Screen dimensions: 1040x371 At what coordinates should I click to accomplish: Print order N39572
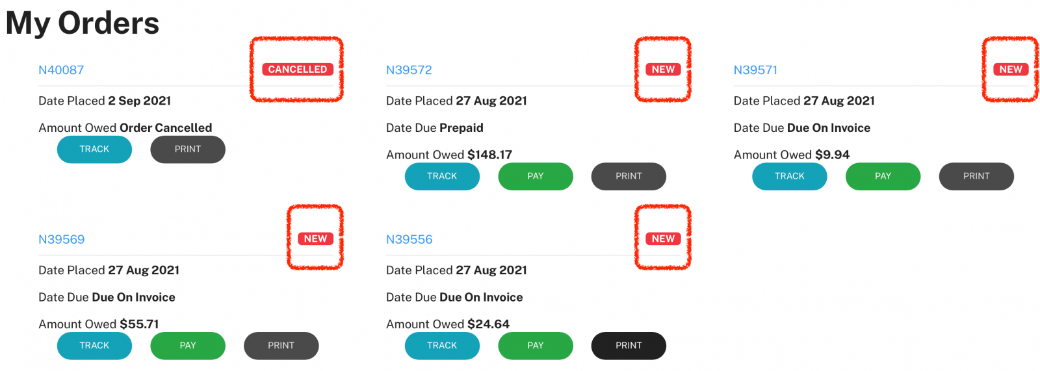point(629,177)
